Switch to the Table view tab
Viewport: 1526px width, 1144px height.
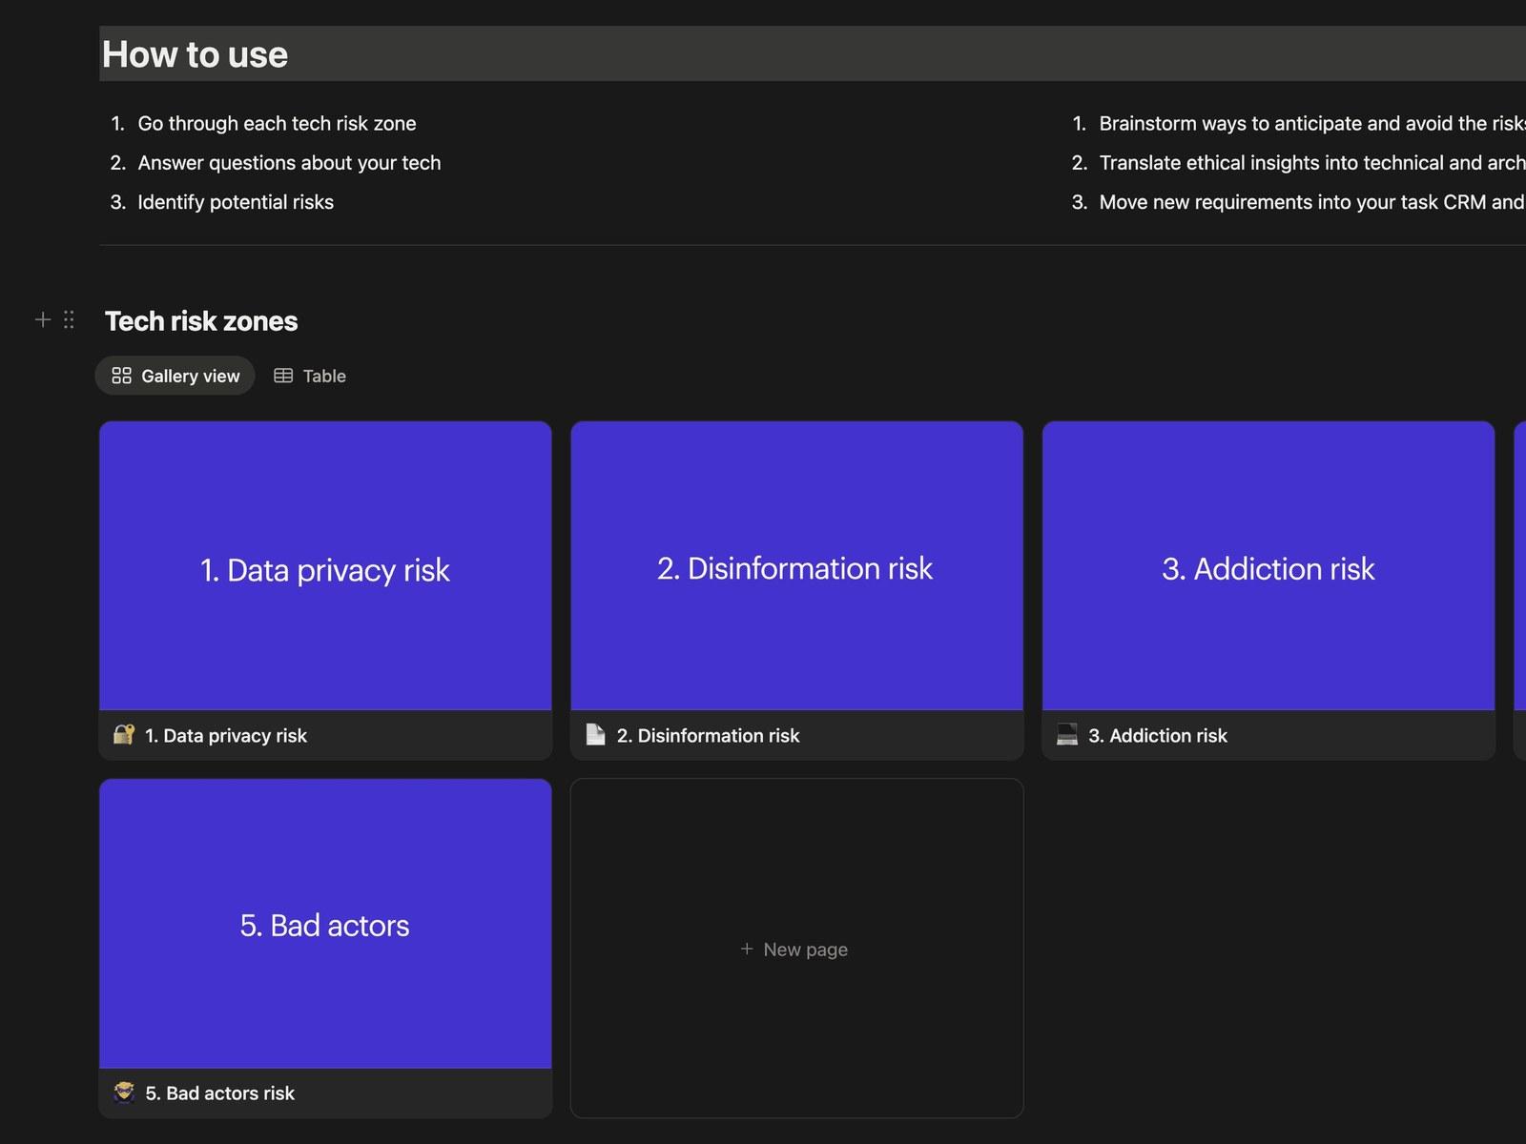310,376
